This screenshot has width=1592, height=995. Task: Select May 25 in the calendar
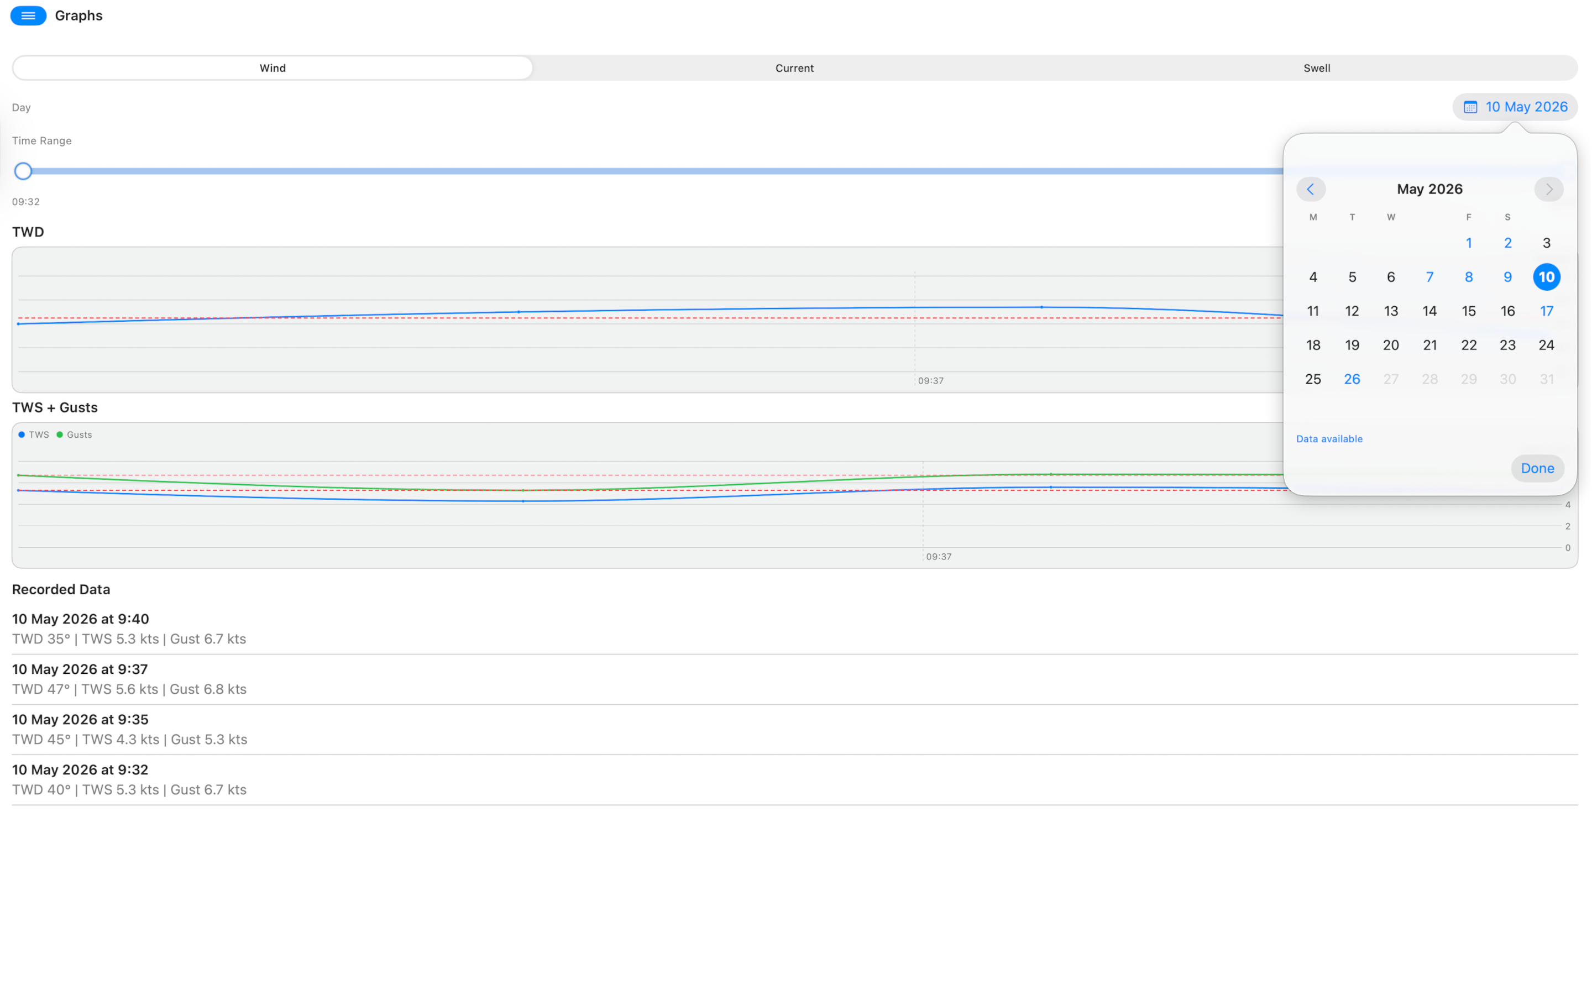pyautogui.click(x=1312, y=379)
